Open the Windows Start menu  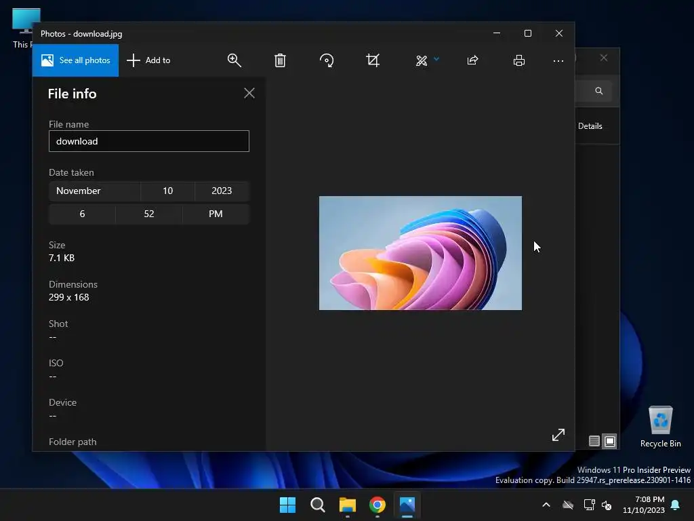coord(287,505)
